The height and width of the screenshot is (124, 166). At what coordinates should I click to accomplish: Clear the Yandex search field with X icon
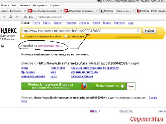click(x=138, y=31)
